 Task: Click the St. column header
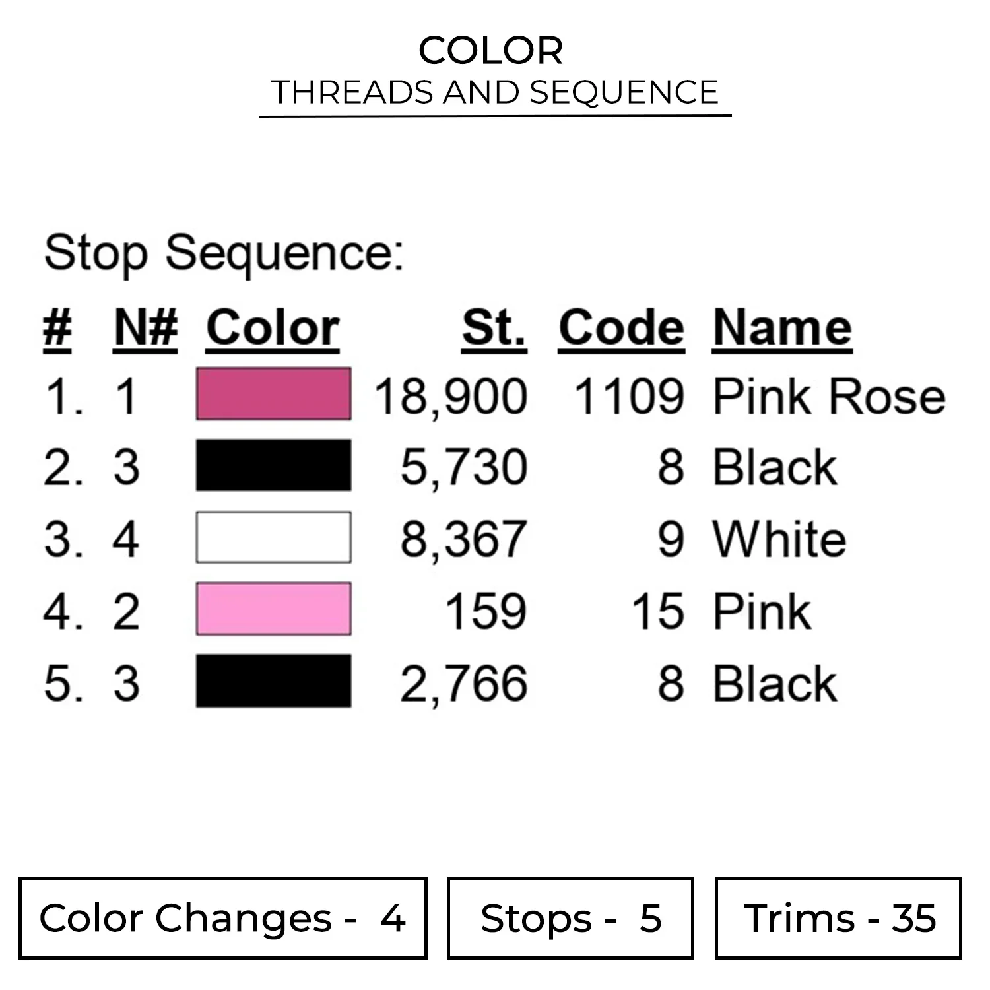(494, 328)
